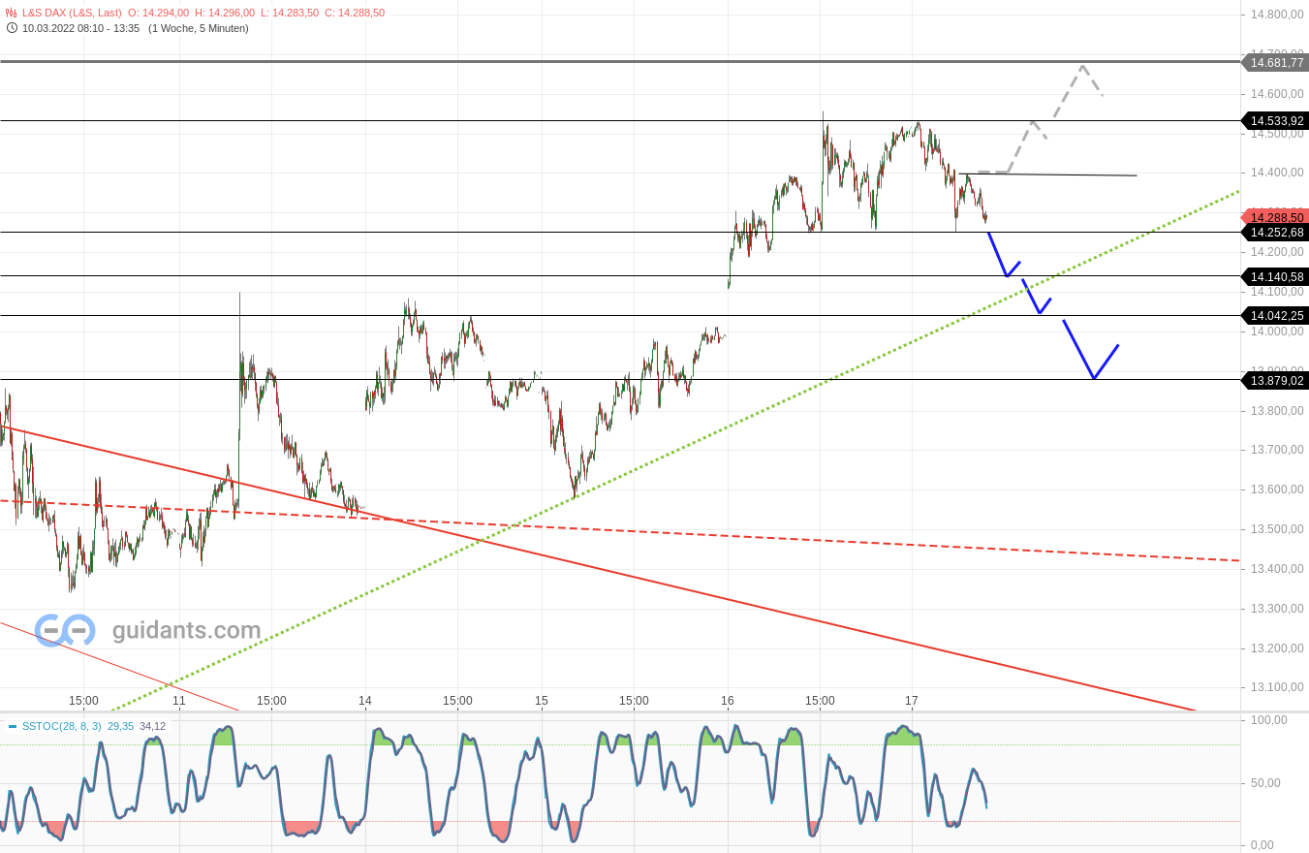
Task: Click the 13.400,00 price axis label
Action: point(1276,569)
